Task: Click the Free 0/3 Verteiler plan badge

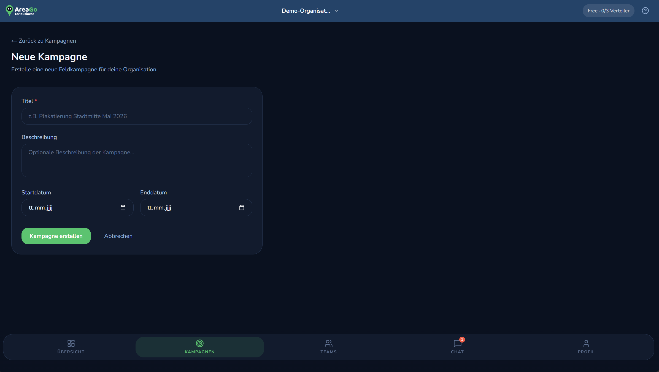Action: pyautogui.click(x=608, y=11)
